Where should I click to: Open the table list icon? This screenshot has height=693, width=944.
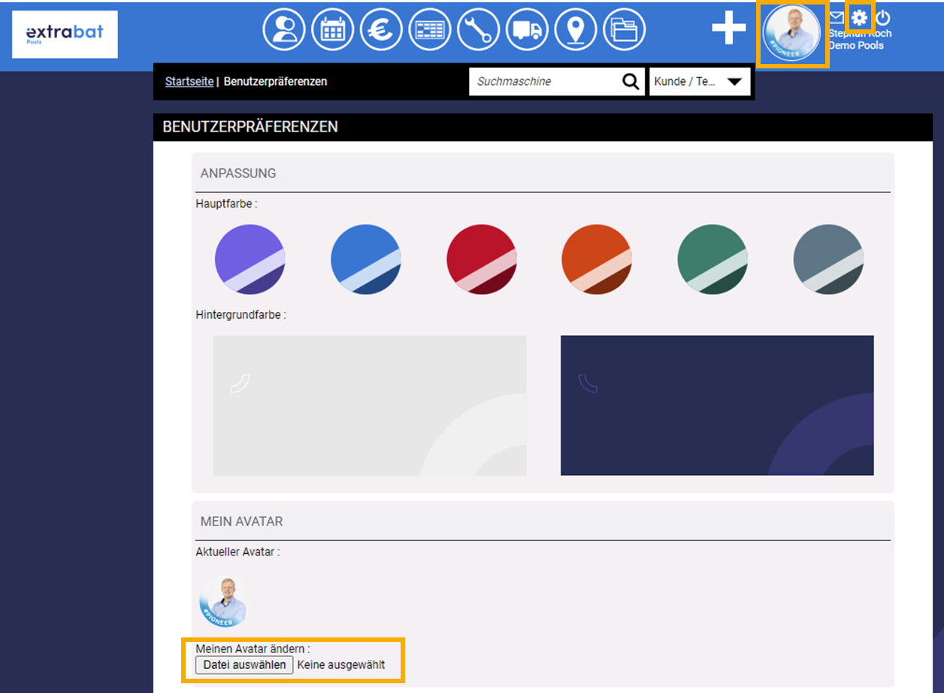pos(430,30)
